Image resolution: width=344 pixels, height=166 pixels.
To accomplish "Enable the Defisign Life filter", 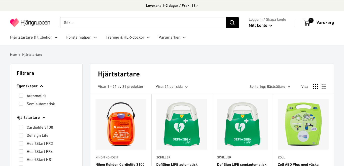I will coord(21,135).
